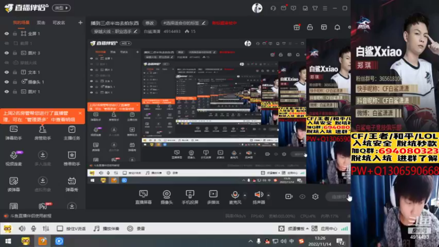Image resolution: width=439 pixels, height=247 pixels.
Task: Toggle the lock on 图片 3 source
Action: point(15,53)
